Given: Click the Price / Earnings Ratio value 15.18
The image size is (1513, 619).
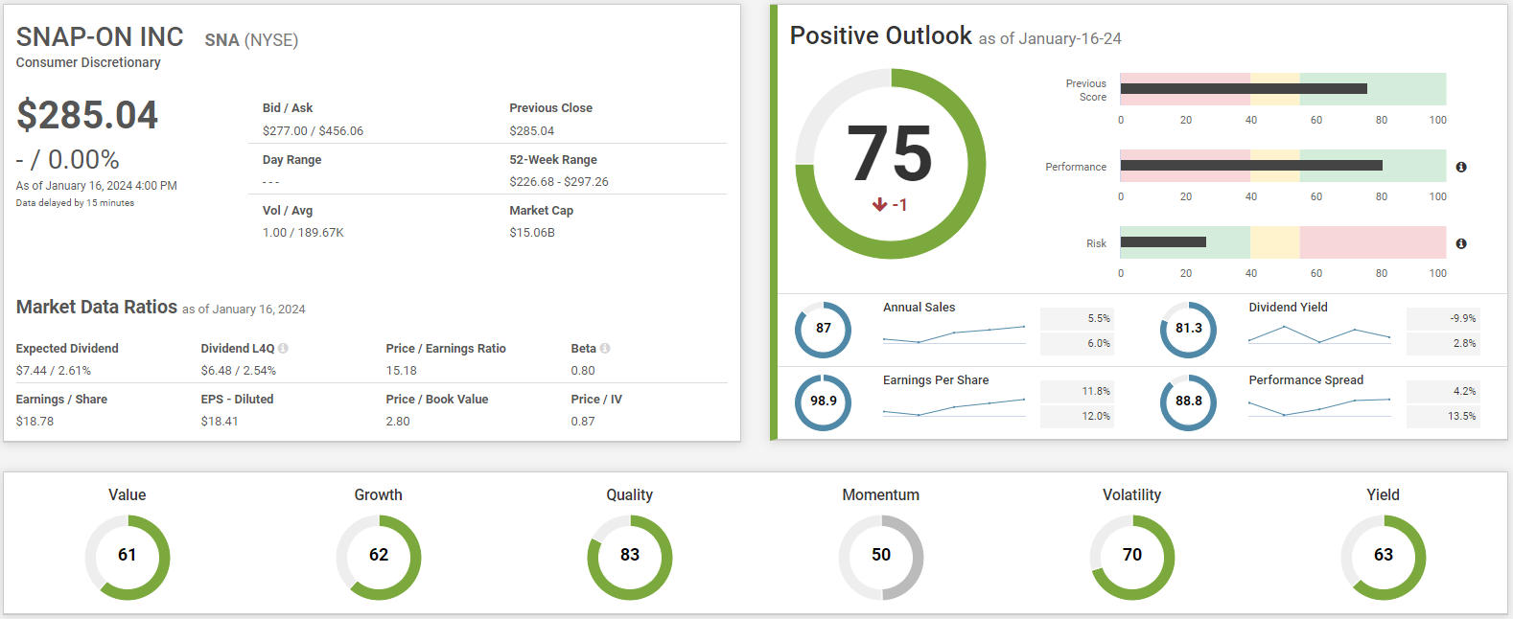Looking at the screenshot, I should (x=402, y=370).
